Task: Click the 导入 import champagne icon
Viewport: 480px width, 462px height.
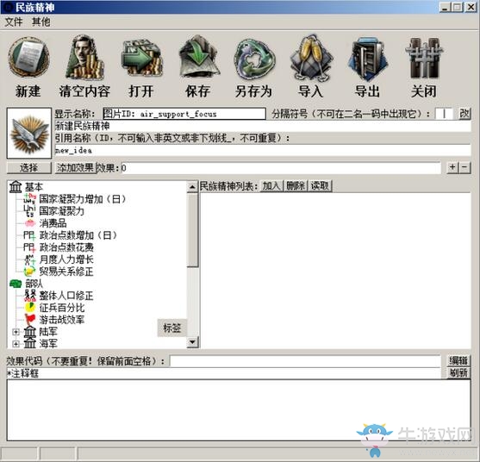Action: pos(311,57)
